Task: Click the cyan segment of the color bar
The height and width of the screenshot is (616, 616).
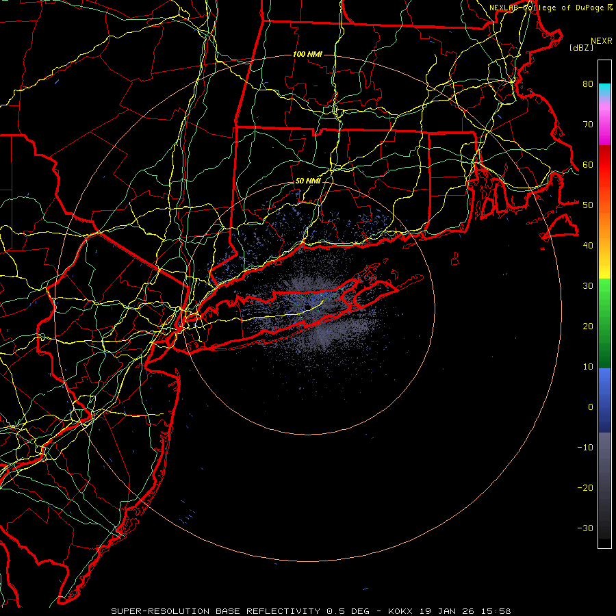Action: 604,90
